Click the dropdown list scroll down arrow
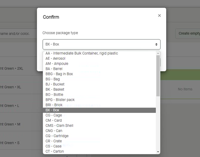This screenshot has height=157, width=200. coord(158,152)
